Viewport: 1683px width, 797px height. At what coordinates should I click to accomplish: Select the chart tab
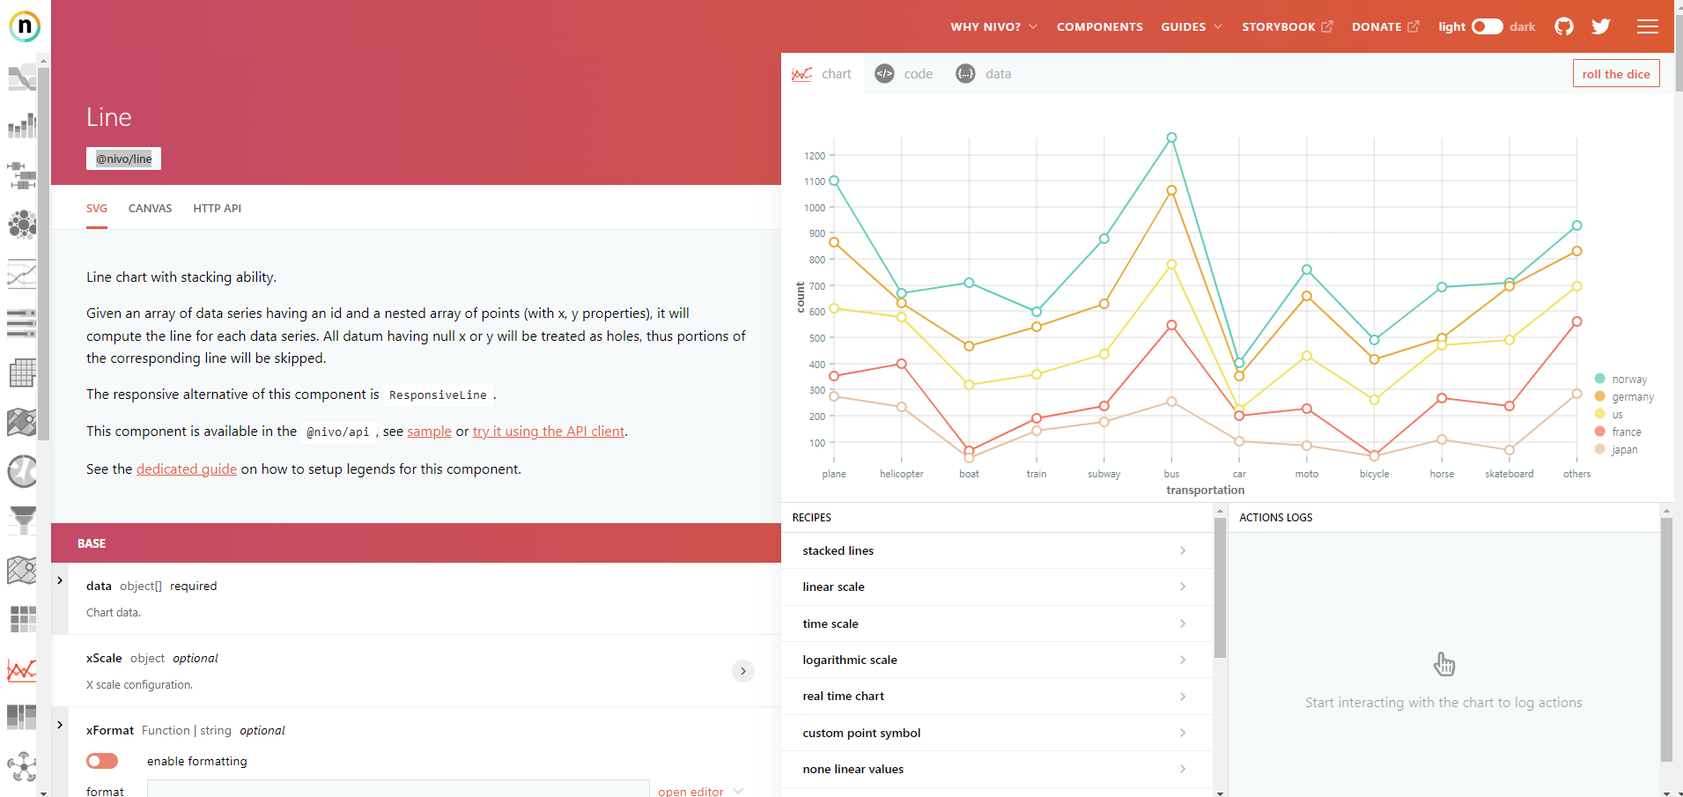point(823,74)
